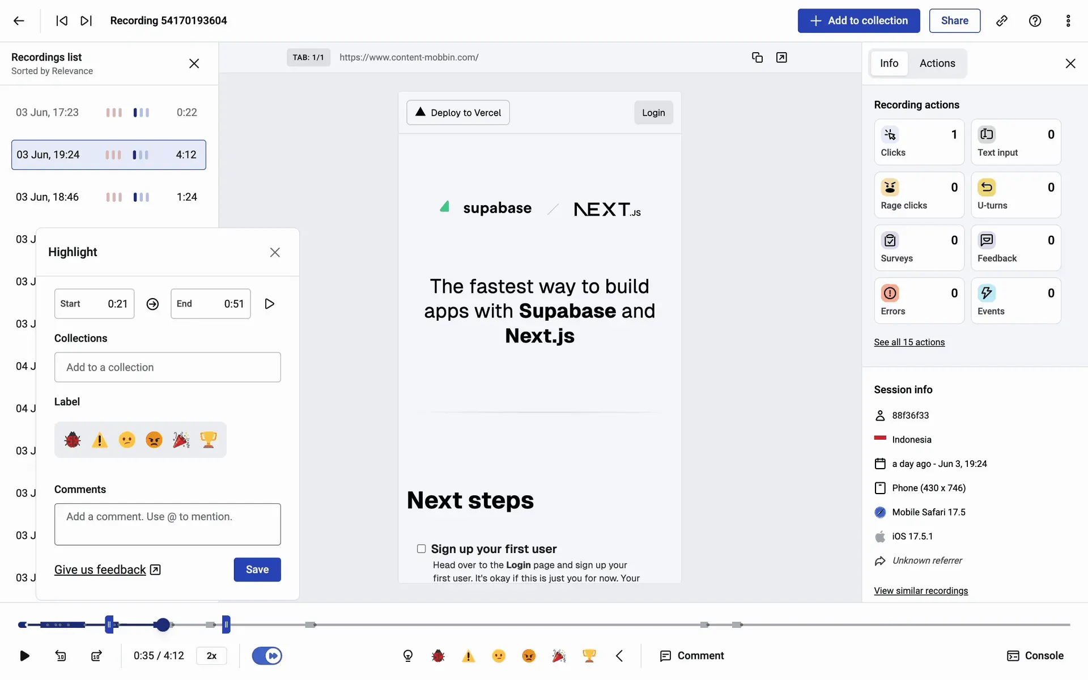Open help question mark icon
The height and width of the screenshot is (680, 1088).
[x=1035, y=21]
